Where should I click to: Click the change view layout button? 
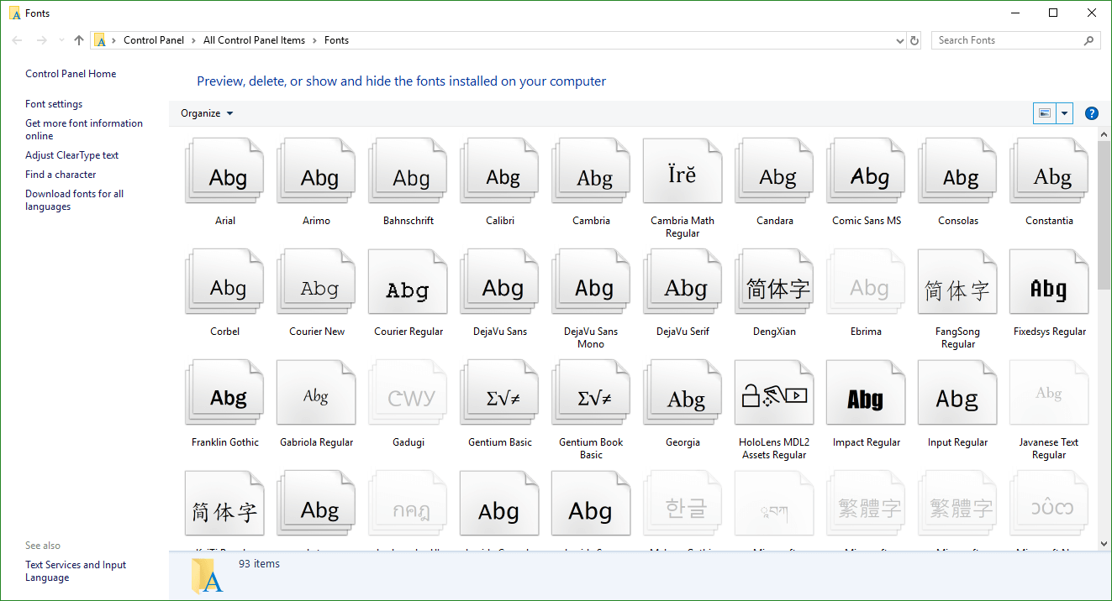1045,113
